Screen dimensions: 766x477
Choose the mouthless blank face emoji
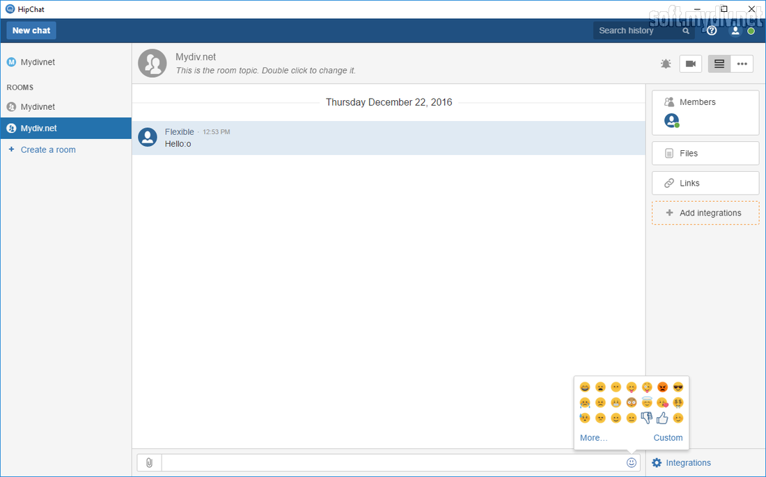pyautogui.click(x=616, y=387)
